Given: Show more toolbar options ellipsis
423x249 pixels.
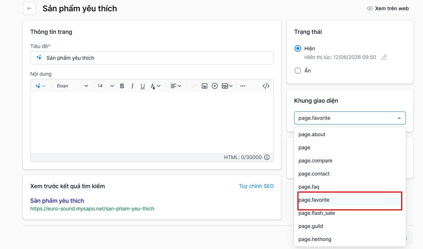Looking at the screenshot, I should point(243,86).
